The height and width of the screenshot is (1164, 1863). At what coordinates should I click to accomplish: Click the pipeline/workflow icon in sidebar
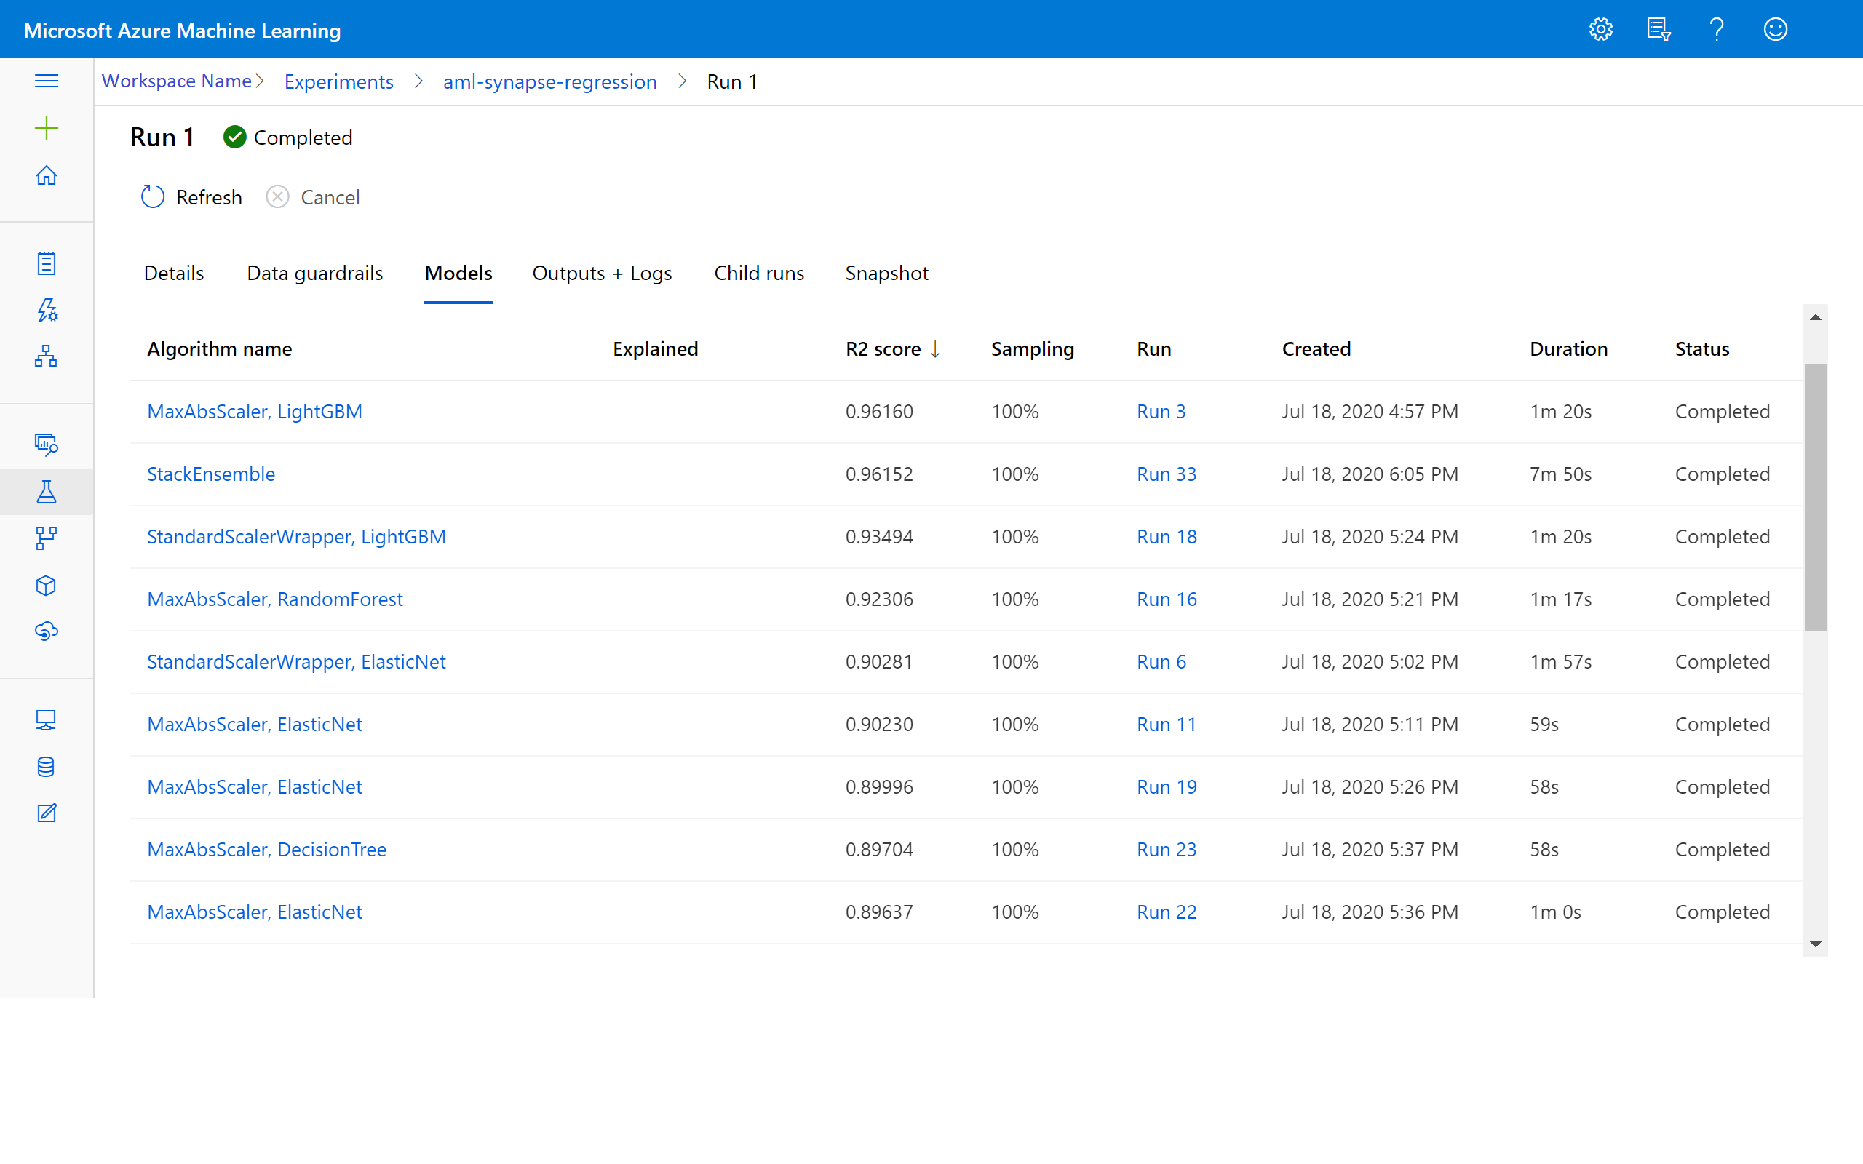[x=47, y=536]
